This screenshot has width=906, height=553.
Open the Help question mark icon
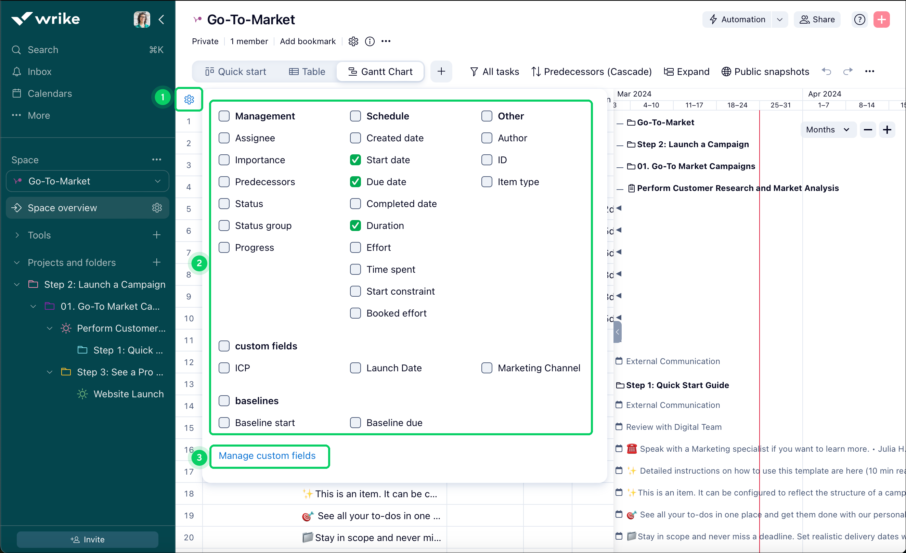(860, 20)
